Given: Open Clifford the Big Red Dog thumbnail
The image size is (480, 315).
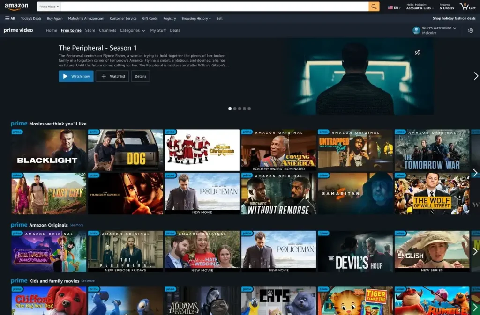Looking at the screenshot, I should [x=49, y=300].
